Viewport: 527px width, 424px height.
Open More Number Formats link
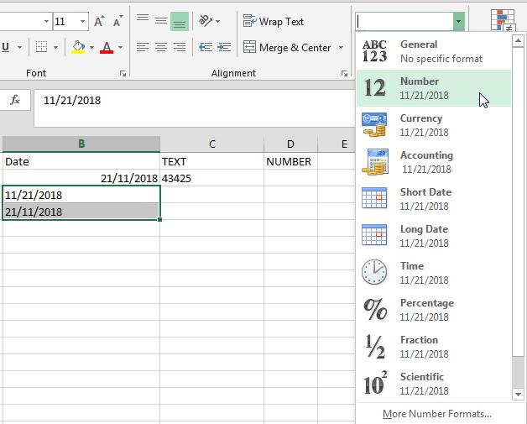(x=437, y=414)
